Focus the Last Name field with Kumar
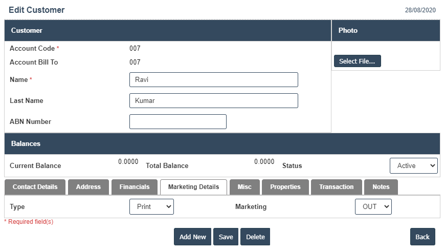This screenshot has height=251, width=445. (x=213, y=100)
